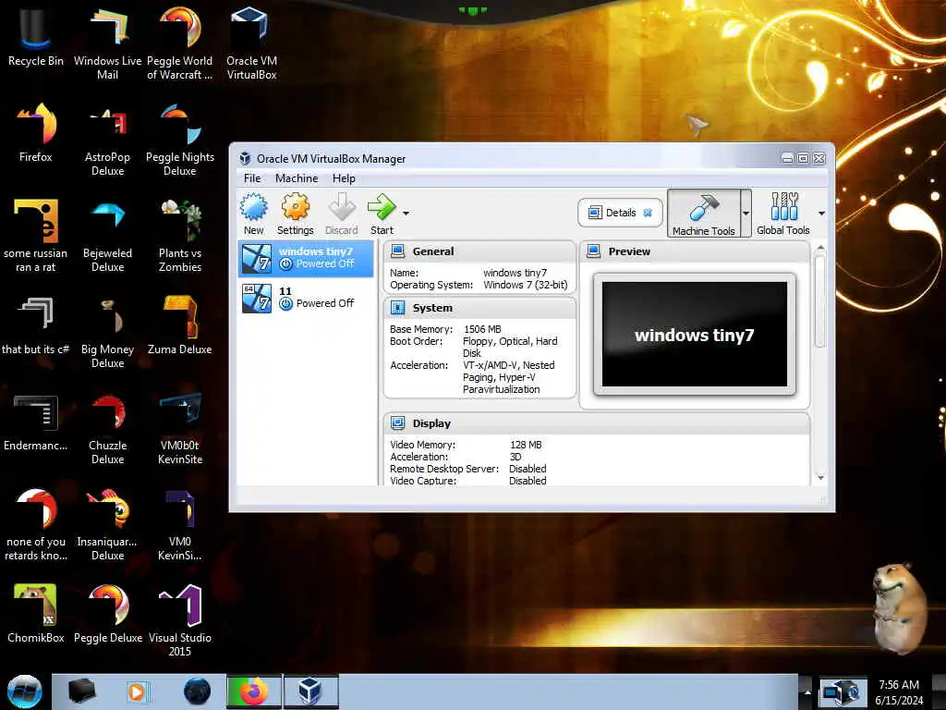The image size is (946, 710).
Task: Open the File menu
Action: pyautogui.click(x=252, y=178)
